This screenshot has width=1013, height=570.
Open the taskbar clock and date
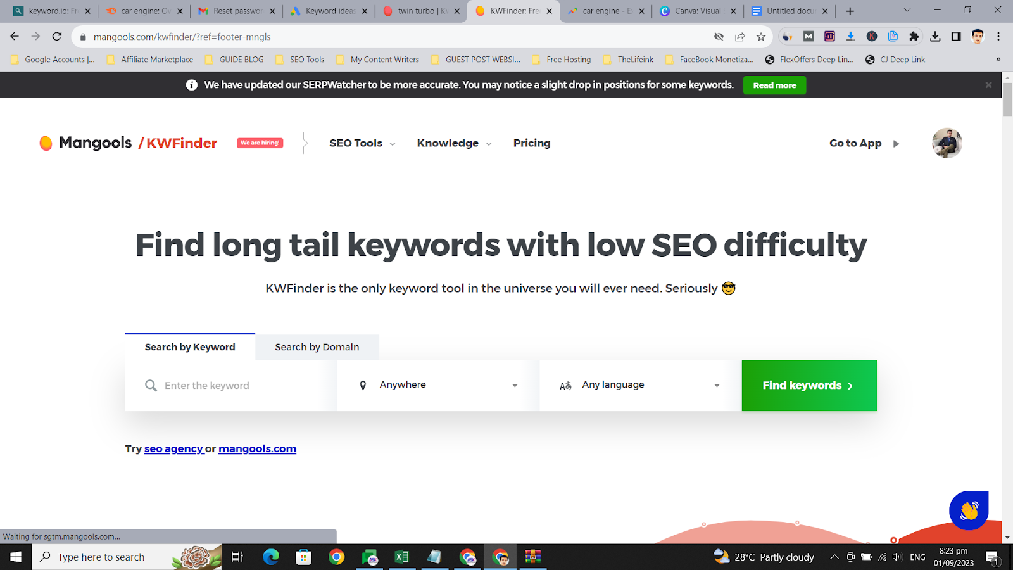click(x=953, y=557)
